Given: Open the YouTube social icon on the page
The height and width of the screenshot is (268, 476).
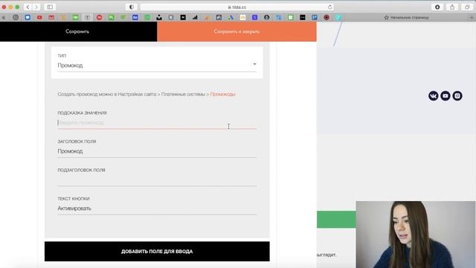Looking at the screenshot, I should [446, 96].
